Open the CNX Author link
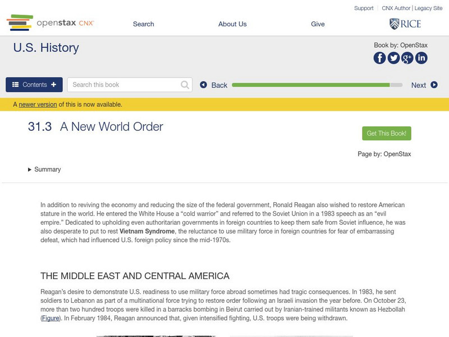Viewport: 449px width, 337px height. (x=396, y=8)
